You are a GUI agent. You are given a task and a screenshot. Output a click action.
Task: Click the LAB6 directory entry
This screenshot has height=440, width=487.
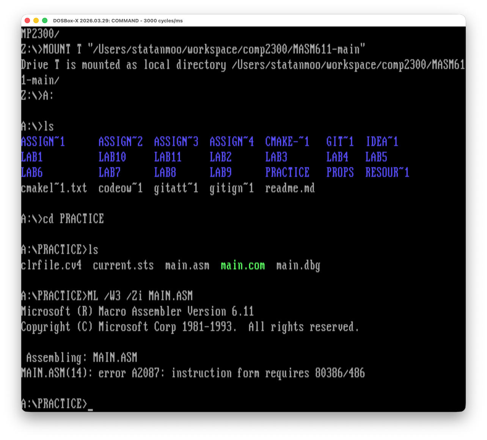pyautogui.click(x=32, y=172)
